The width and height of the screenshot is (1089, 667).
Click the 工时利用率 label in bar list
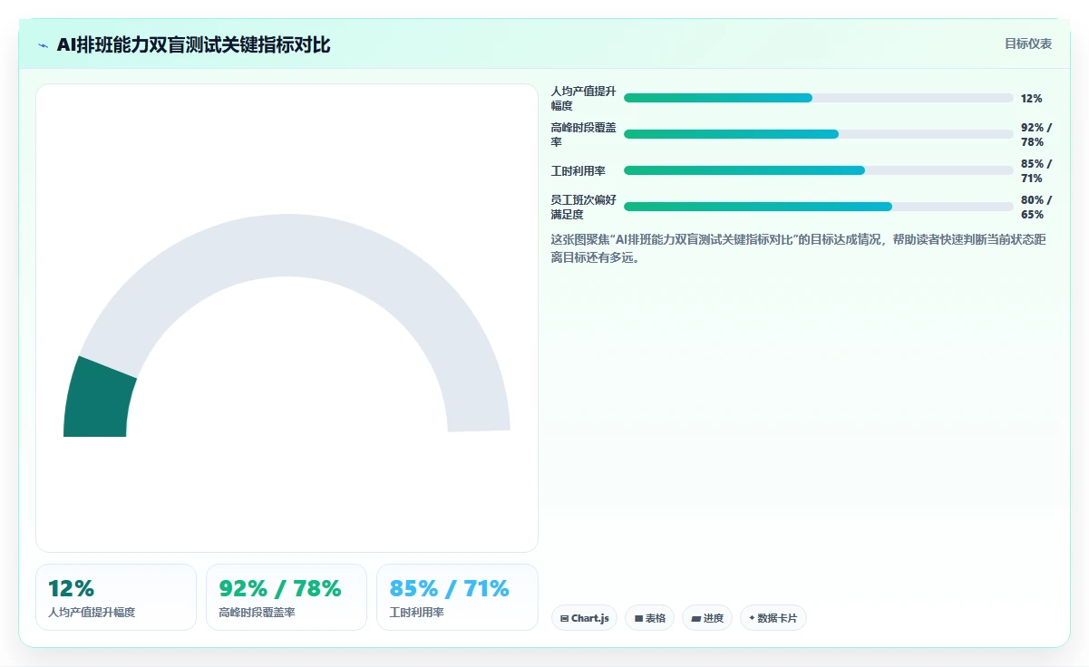(x=579, y=171)
